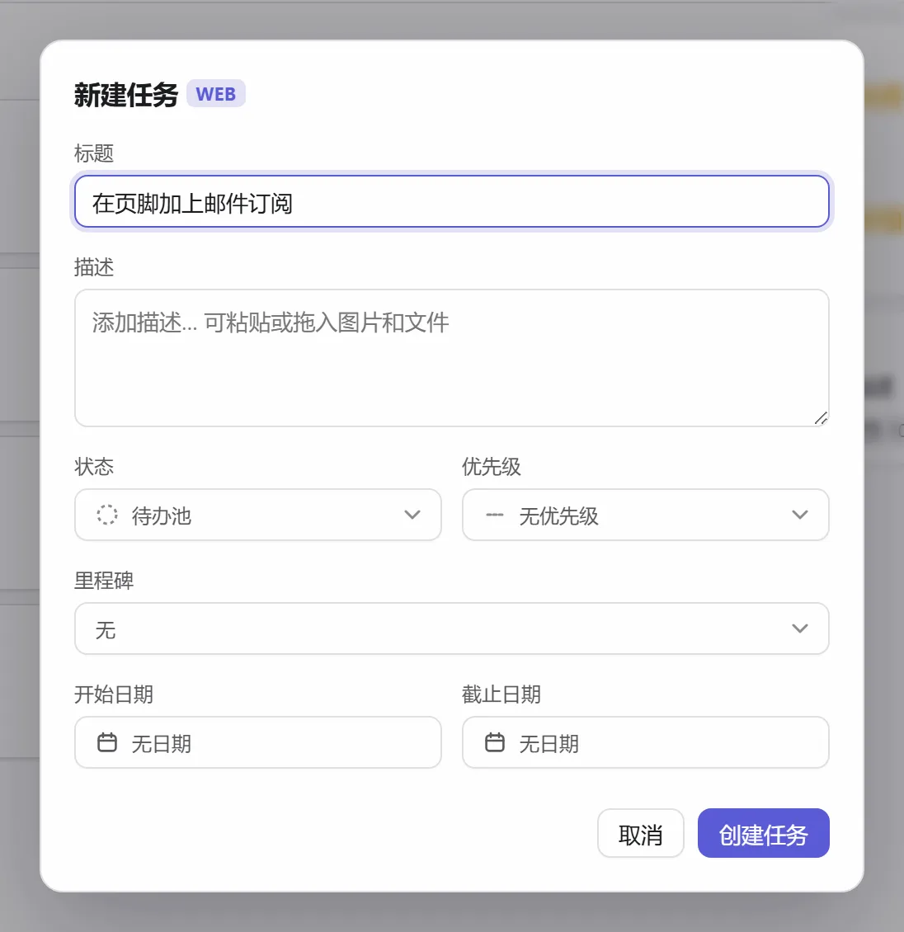Viewport: 904px width, 932px height.
Task: Click the 描述 description text area
Action: [x=452, y=358]
